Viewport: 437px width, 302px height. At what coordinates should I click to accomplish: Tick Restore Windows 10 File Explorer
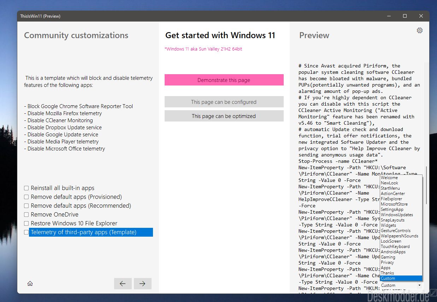[x=26, y=224]
